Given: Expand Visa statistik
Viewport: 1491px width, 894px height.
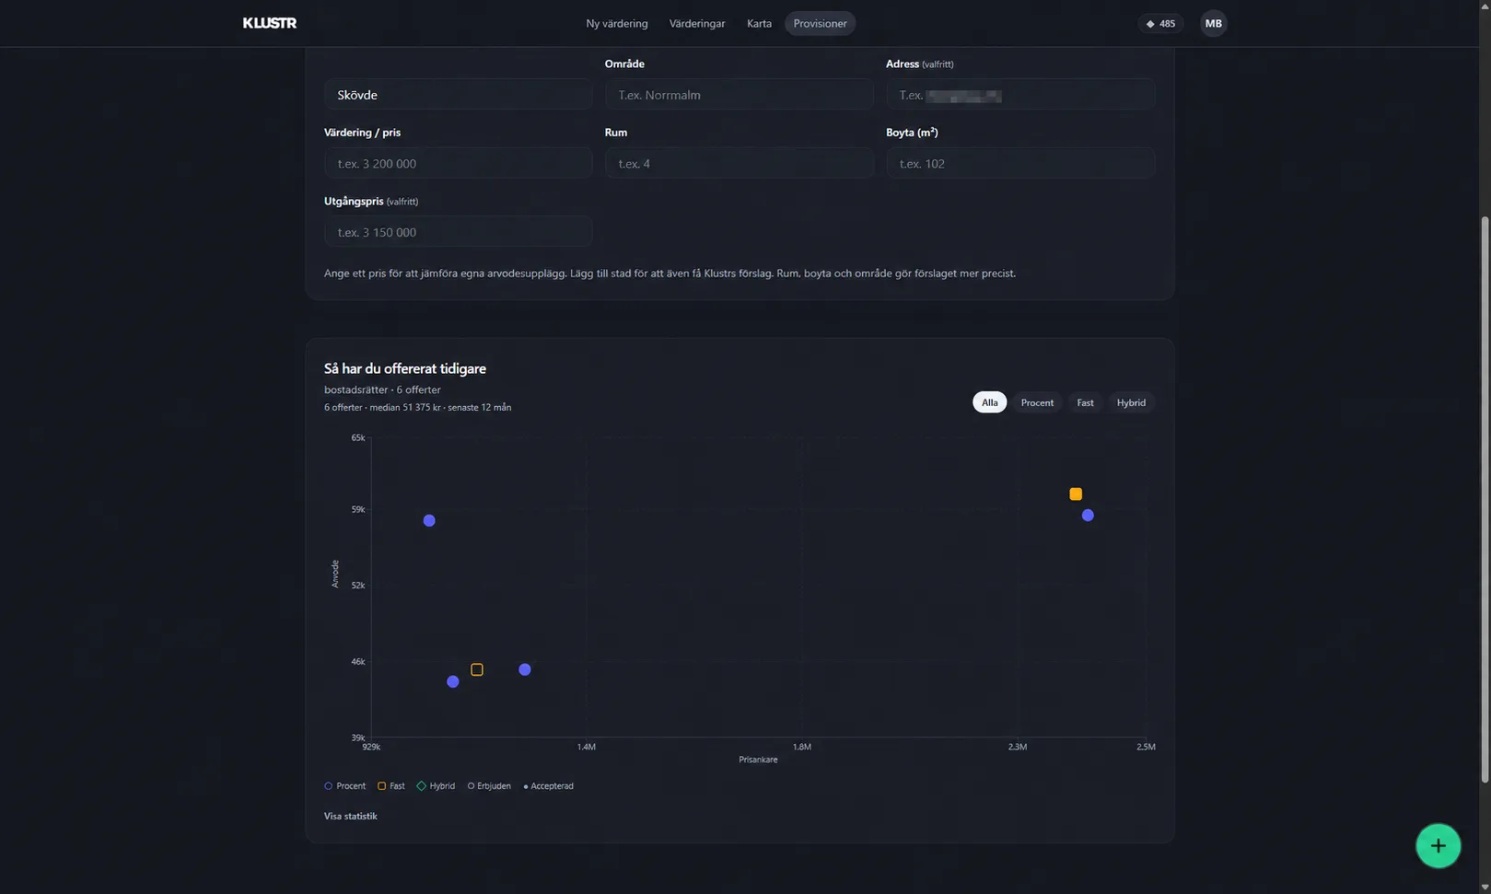Looking at the screenshot, I should (350, 816).
